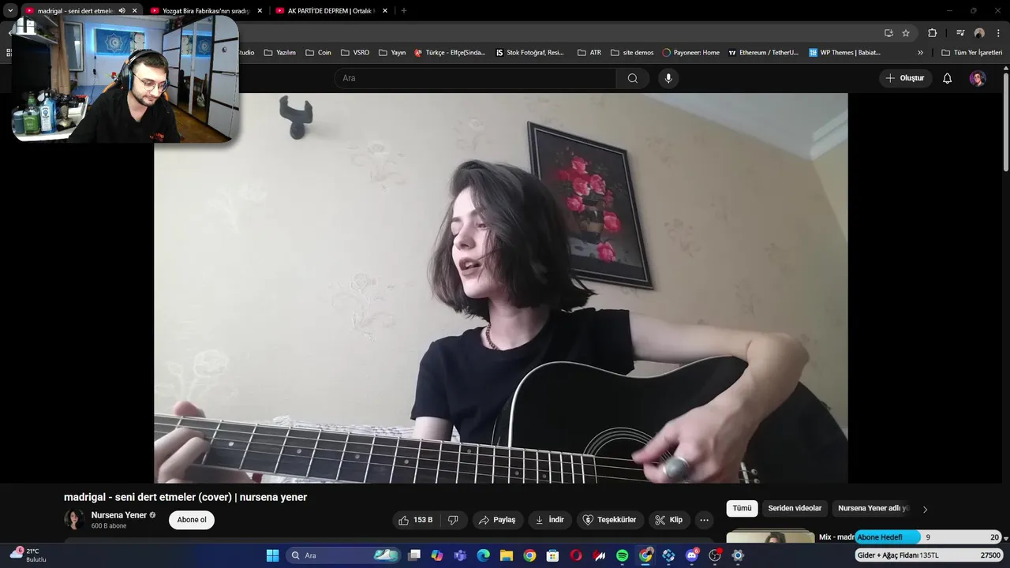Launch Microsoft Teams from taskbar
The image size is (1010, 568).
(x=460, y=555)
